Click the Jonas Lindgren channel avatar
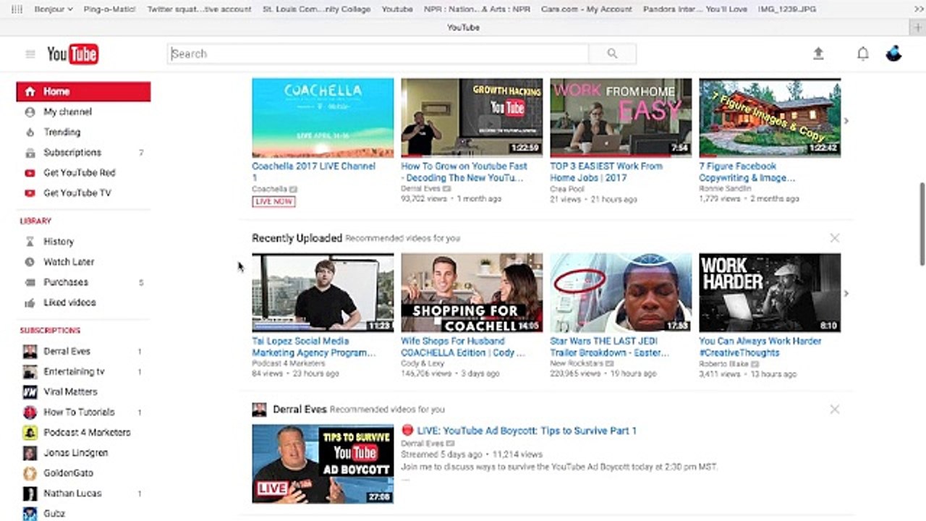This screenshot has height=521, width=926. 30,453
